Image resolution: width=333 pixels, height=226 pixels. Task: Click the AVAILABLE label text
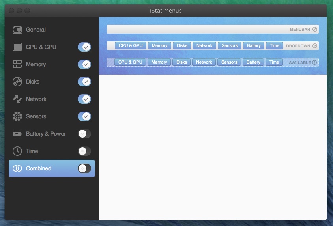pos(299,63)
